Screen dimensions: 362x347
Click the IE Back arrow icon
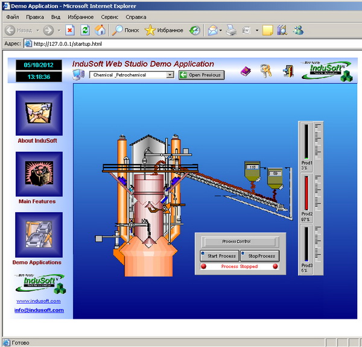[10, 30]
